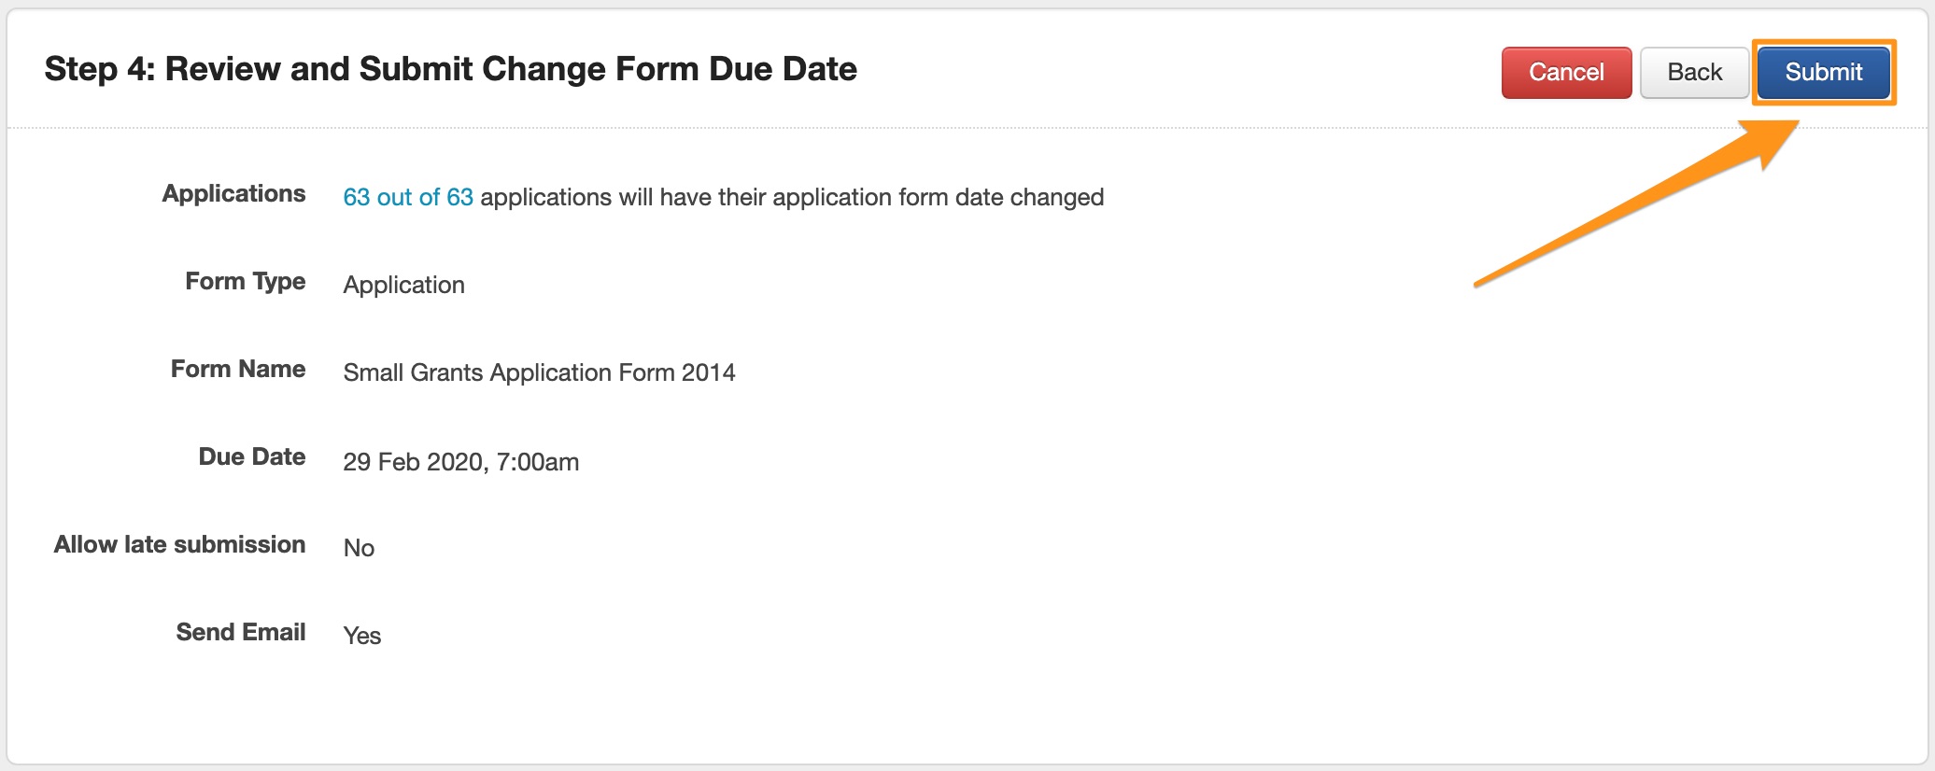Go back using the Back button
The width and height of the screenshot is (1935, 771).
click(x=1694, y=72)
